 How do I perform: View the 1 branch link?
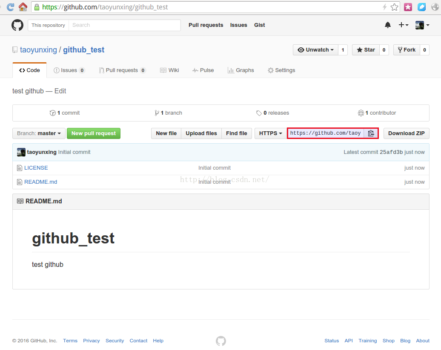click(168, 113)
